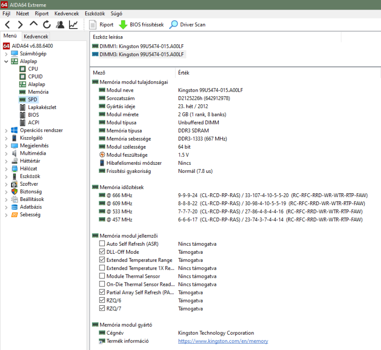Select the CPU item icon in tree
Screen dimensions: 381x350
[22, 69]
